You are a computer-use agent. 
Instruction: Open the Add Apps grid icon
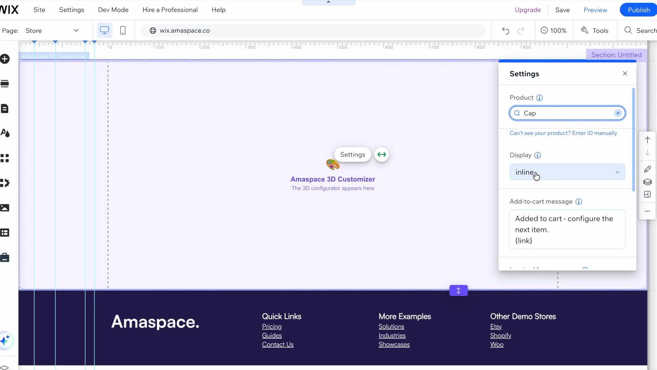tap(5, 158)
